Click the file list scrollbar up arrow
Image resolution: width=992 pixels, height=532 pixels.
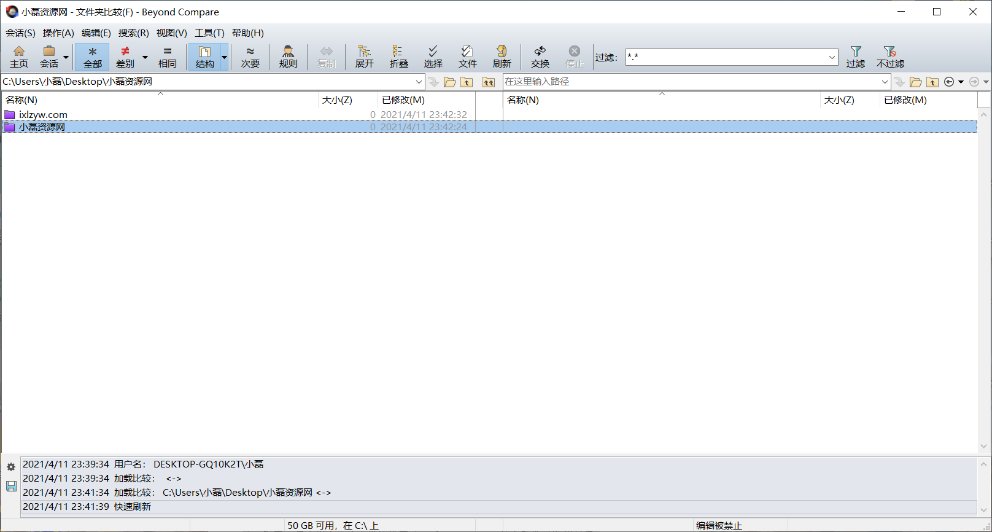click(984, 114)
